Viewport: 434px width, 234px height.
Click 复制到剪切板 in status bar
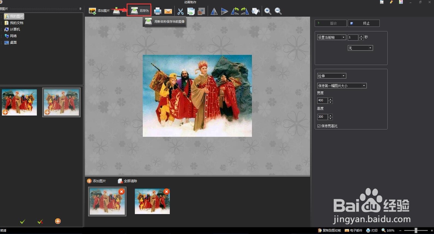coord(329,231)
